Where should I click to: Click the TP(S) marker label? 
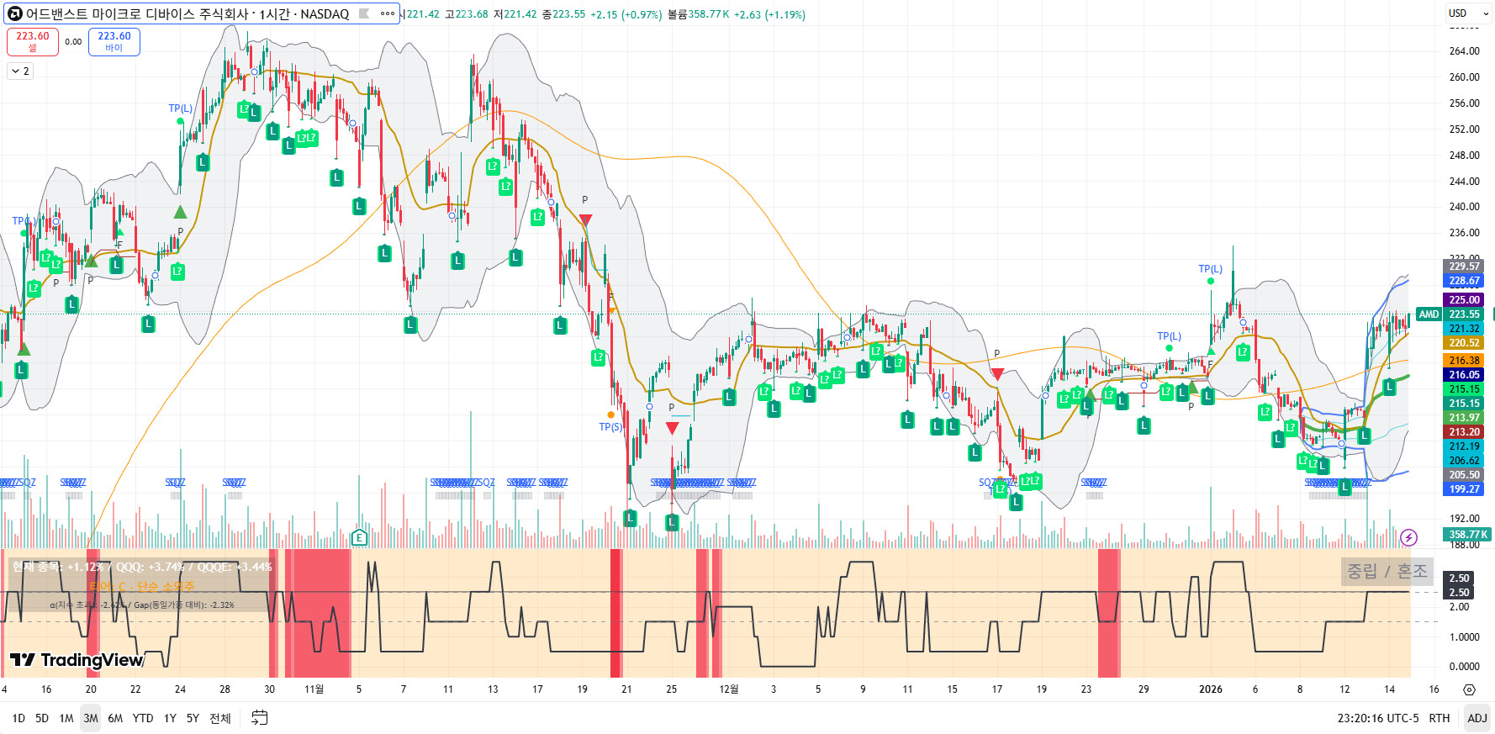click(x=610, y=427)
